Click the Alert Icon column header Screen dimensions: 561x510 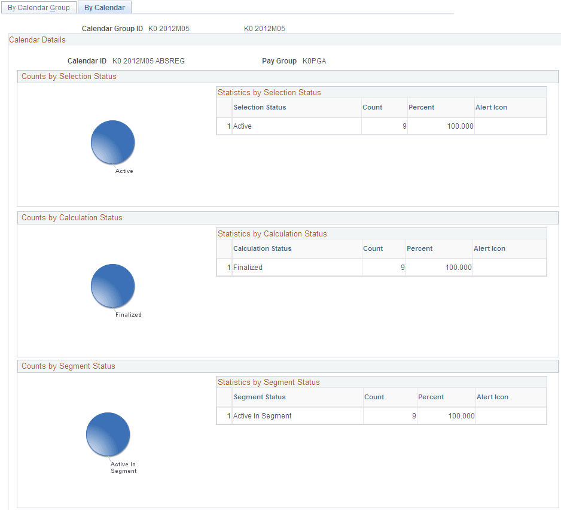(x=491, y=107)
